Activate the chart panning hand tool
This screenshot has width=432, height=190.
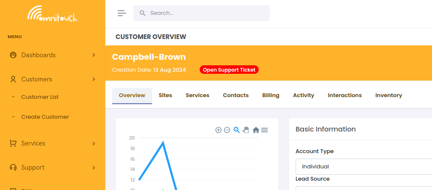[x=246, y=130]
